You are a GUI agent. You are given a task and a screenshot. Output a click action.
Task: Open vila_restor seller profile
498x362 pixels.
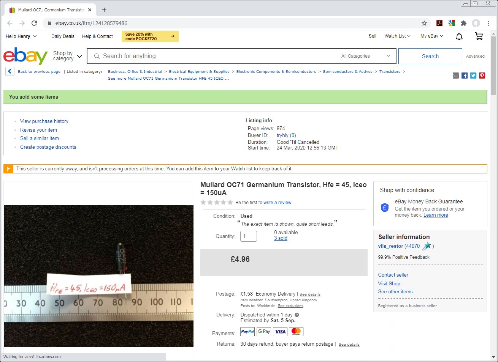[x=390, y=246]
